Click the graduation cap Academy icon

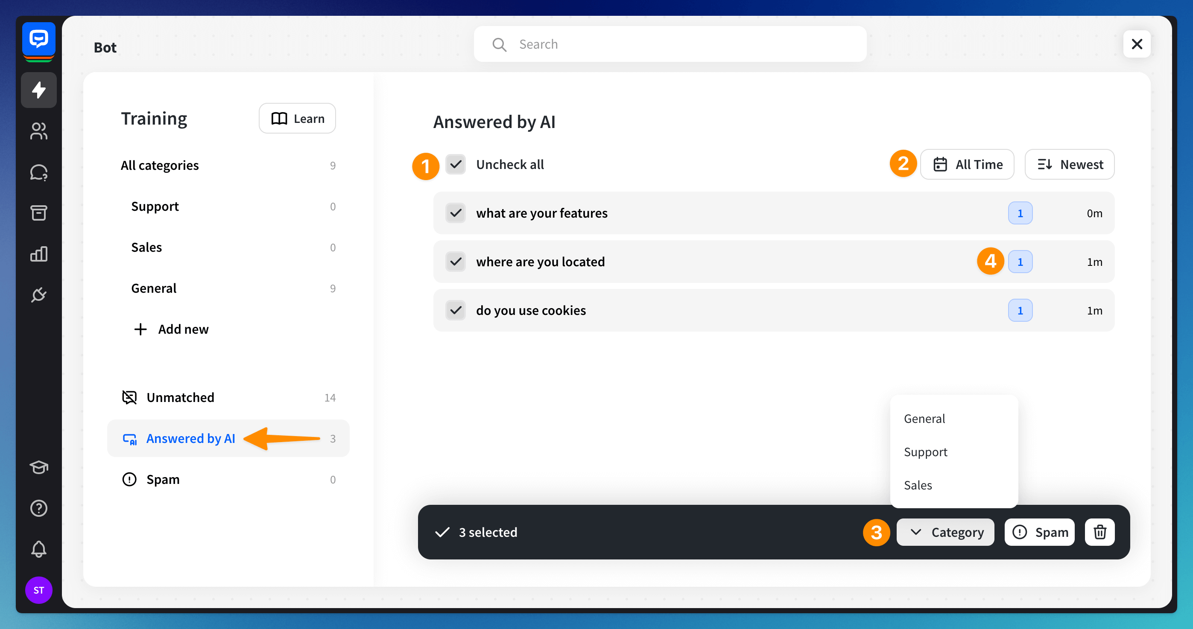pos(38,467)
